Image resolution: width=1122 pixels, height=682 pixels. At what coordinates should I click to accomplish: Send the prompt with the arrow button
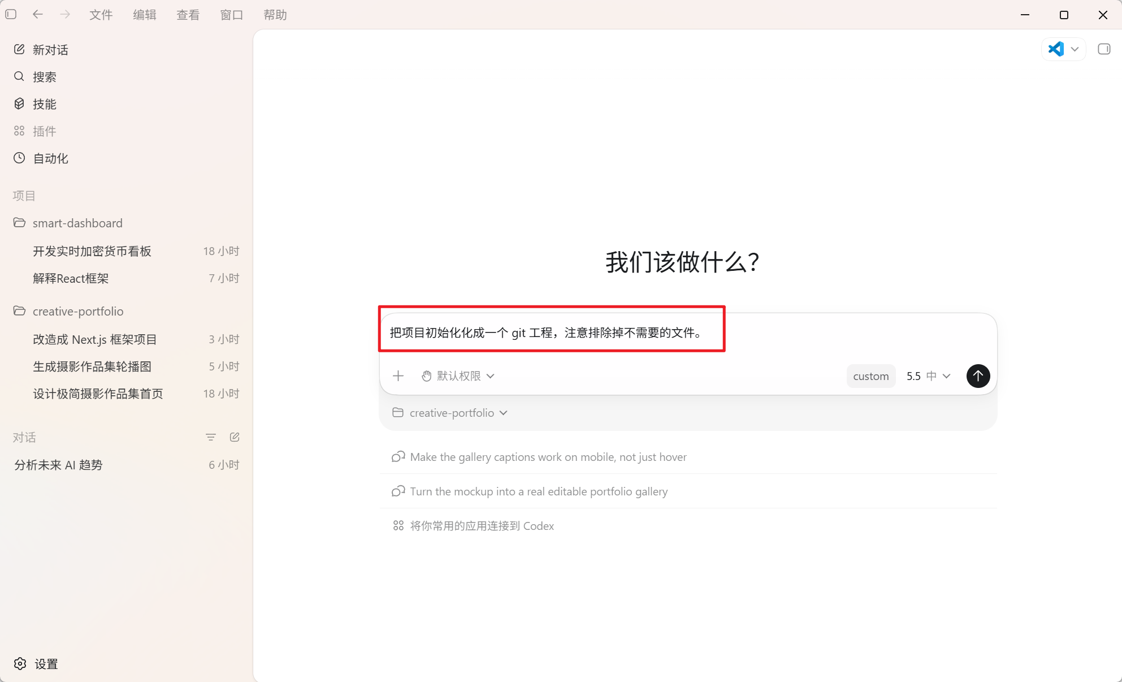click(x=978, y=376)
